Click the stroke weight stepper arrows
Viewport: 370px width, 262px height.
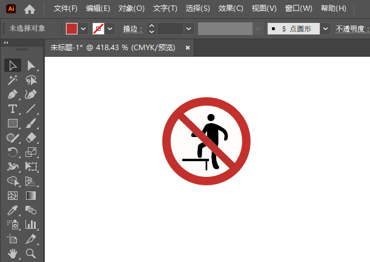pos(151,29)
